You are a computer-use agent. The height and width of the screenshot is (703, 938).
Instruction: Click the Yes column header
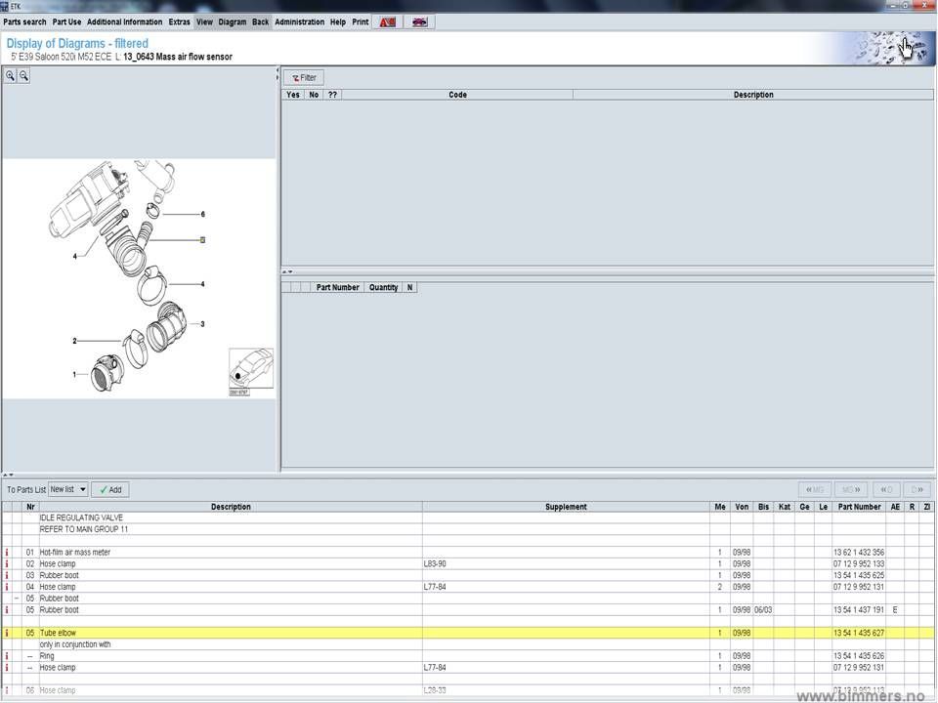point(292,95)
